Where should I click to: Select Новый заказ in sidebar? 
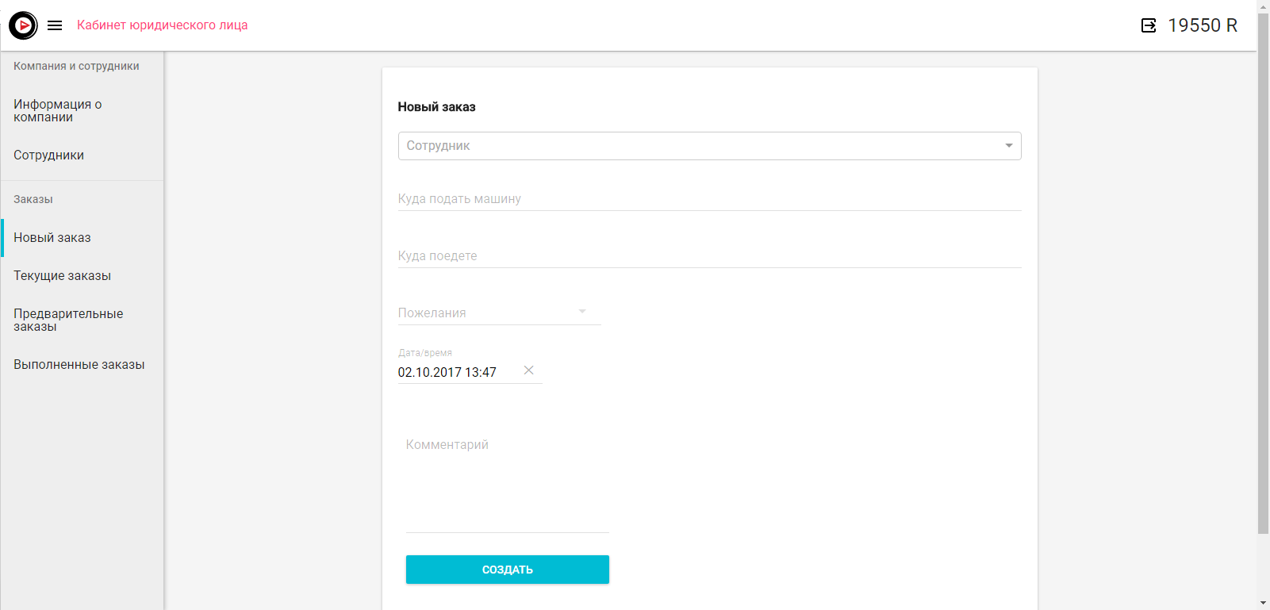(52, 238)
